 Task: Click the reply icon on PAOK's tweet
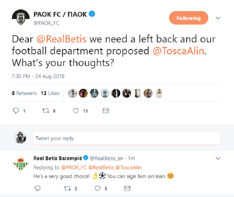click(17, 111)
